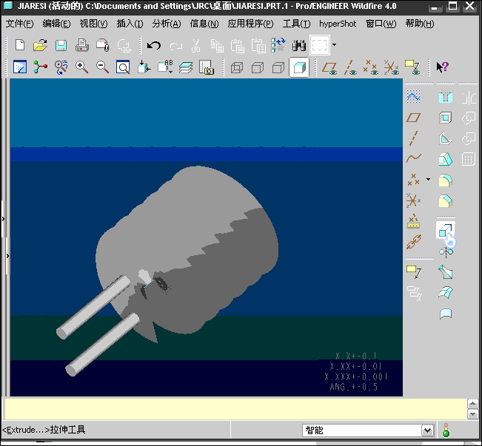Select the Datum Plane tool
Screen dimensions: 482x446
413,118
